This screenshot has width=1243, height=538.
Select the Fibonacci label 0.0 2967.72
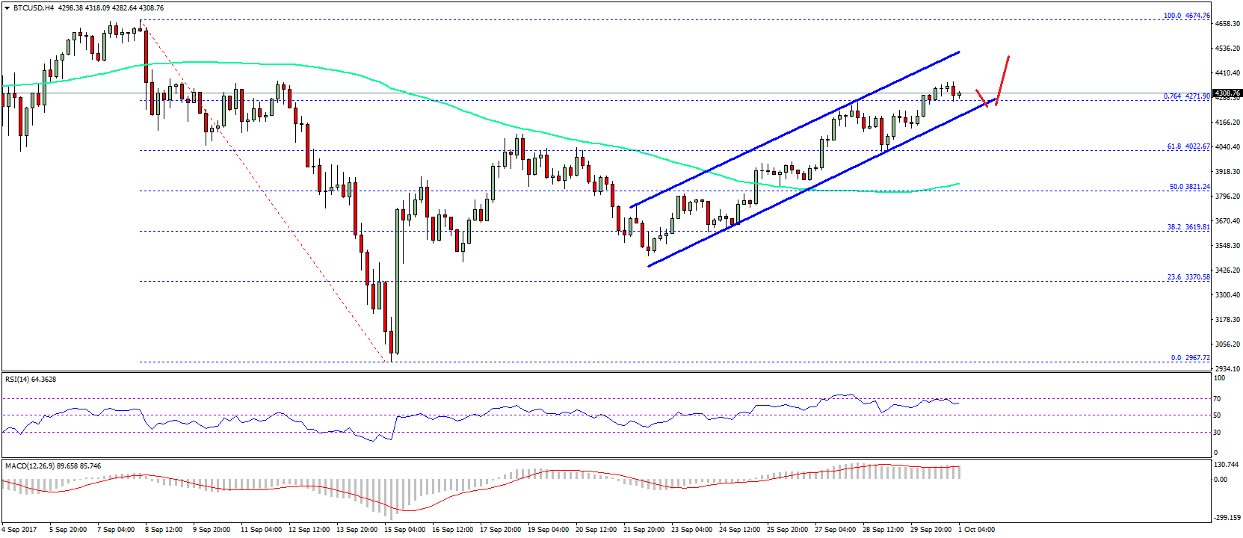[x=1190, y=358]
